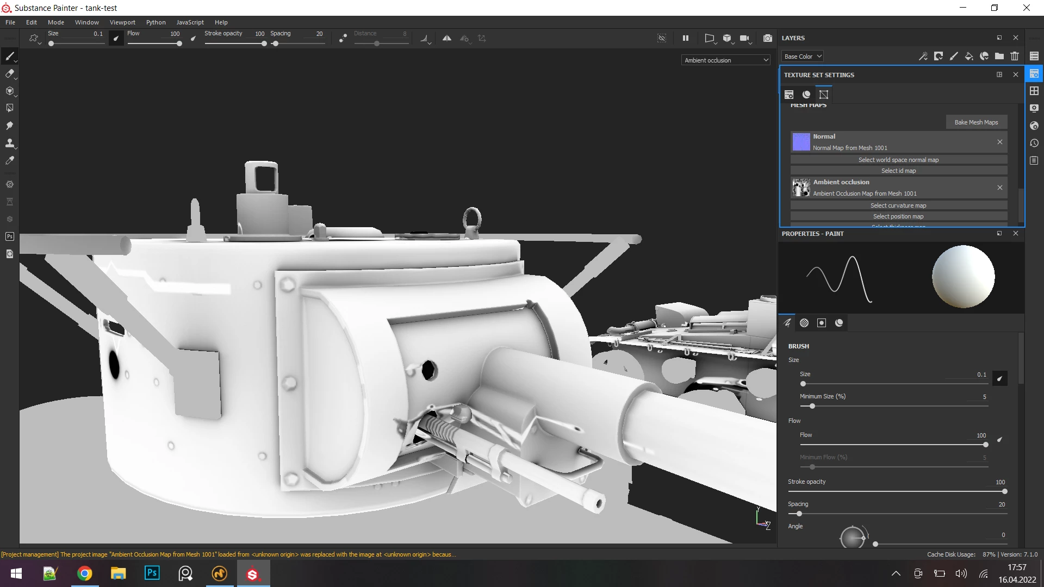Screen dimensions: 1044x587
Task: Select the Polygon Fill tool
Action: tap(10, 108)
